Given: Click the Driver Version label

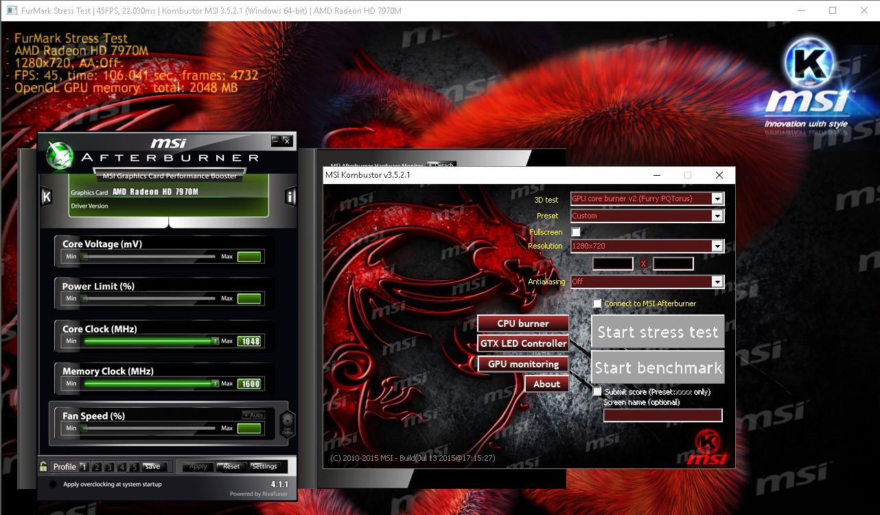Looking at the screenshot, I should pyautogui.click(x=89, y=206).
